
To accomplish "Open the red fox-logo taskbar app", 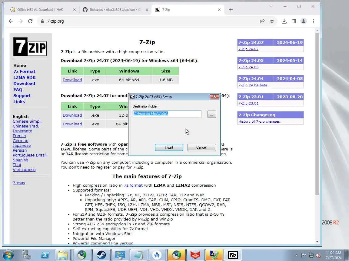I will [195, 255].
